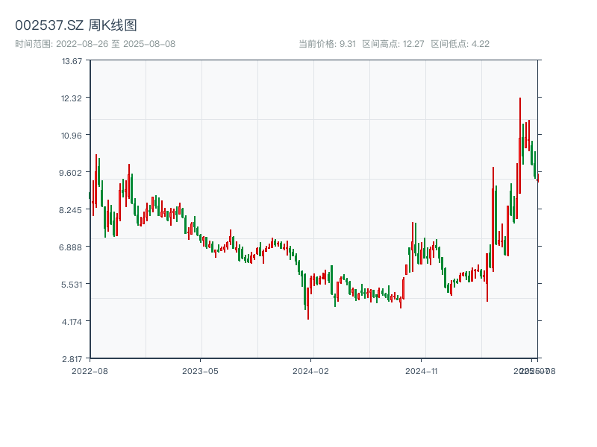
Task: Select the 2024-11 x-axis date label
Action: click(423, 370)
